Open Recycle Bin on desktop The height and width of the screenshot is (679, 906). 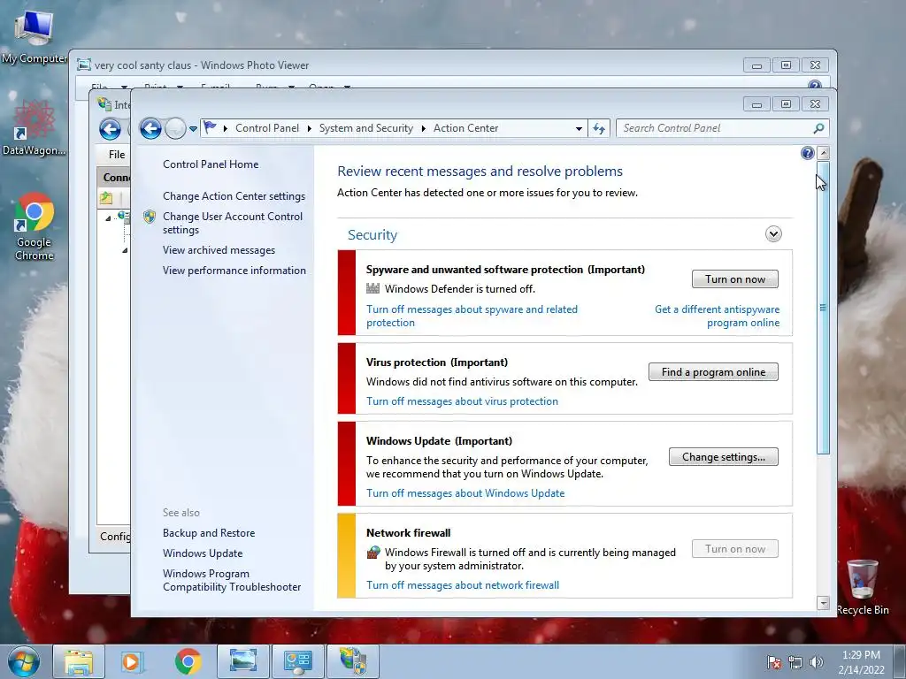(x=862, y=587)
